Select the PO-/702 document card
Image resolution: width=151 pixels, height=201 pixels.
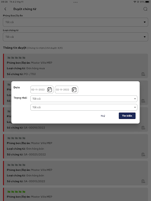click(x=75, y=66)
